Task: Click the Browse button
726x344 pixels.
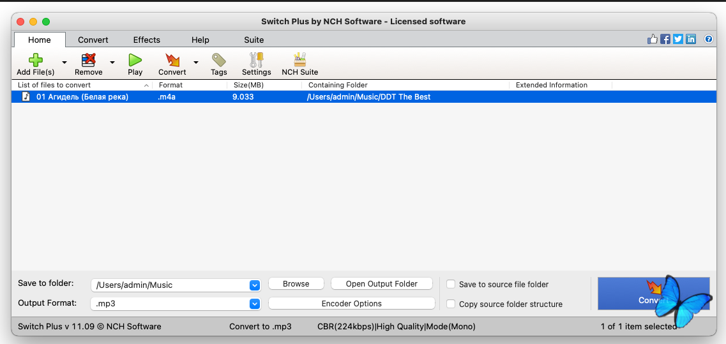Action: coord(296,284)
